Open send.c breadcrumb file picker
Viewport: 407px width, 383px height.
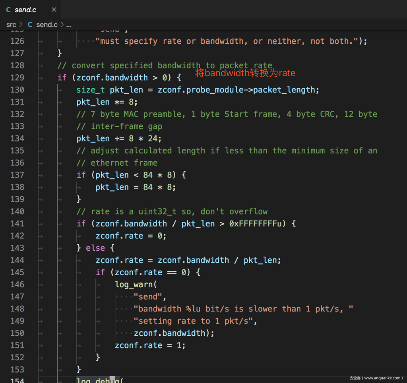47,25
